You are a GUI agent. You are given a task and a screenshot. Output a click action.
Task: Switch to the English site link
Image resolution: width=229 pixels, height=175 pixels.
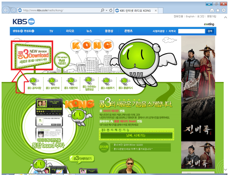click(190, 16)
